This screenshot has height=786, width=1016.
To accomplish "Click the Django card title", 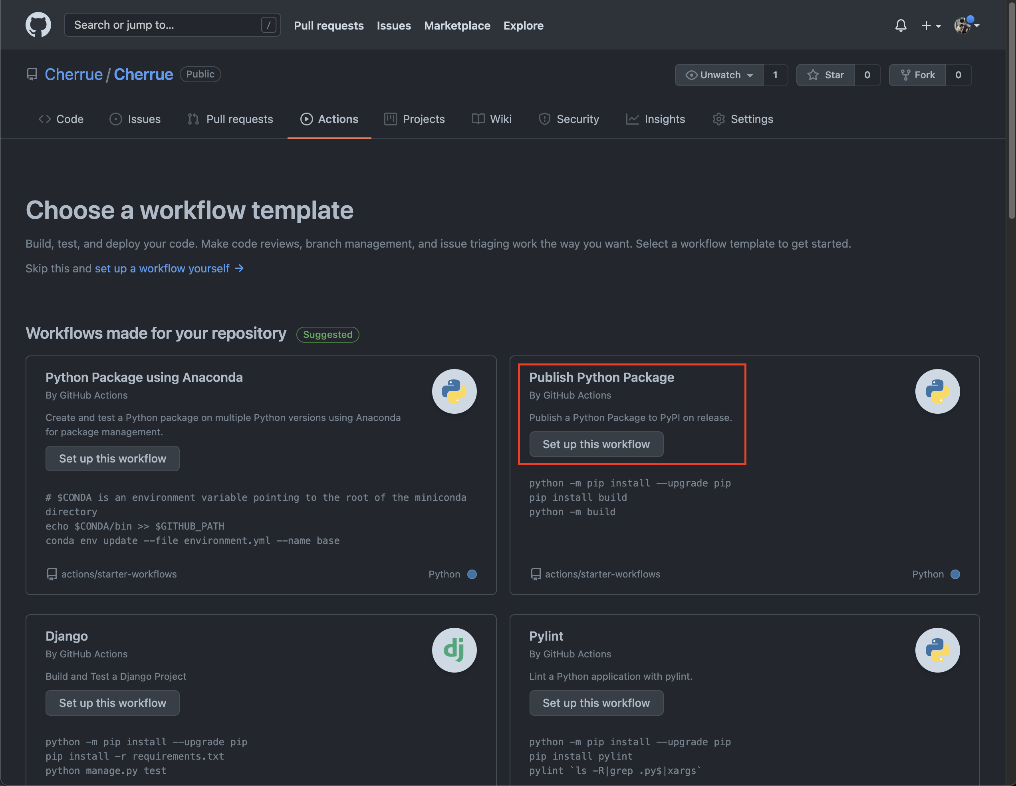I will point(67,636).
